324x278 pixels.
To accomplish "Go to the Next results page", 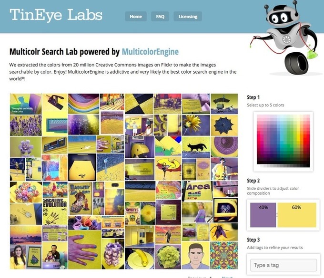I will (x=227, y=278).
